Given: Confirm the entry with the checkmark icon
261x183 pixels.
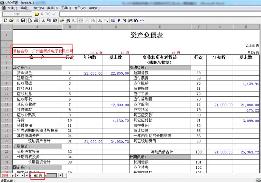Looking at the screenshot, I should pyautogui.click(x=54, y=14).
